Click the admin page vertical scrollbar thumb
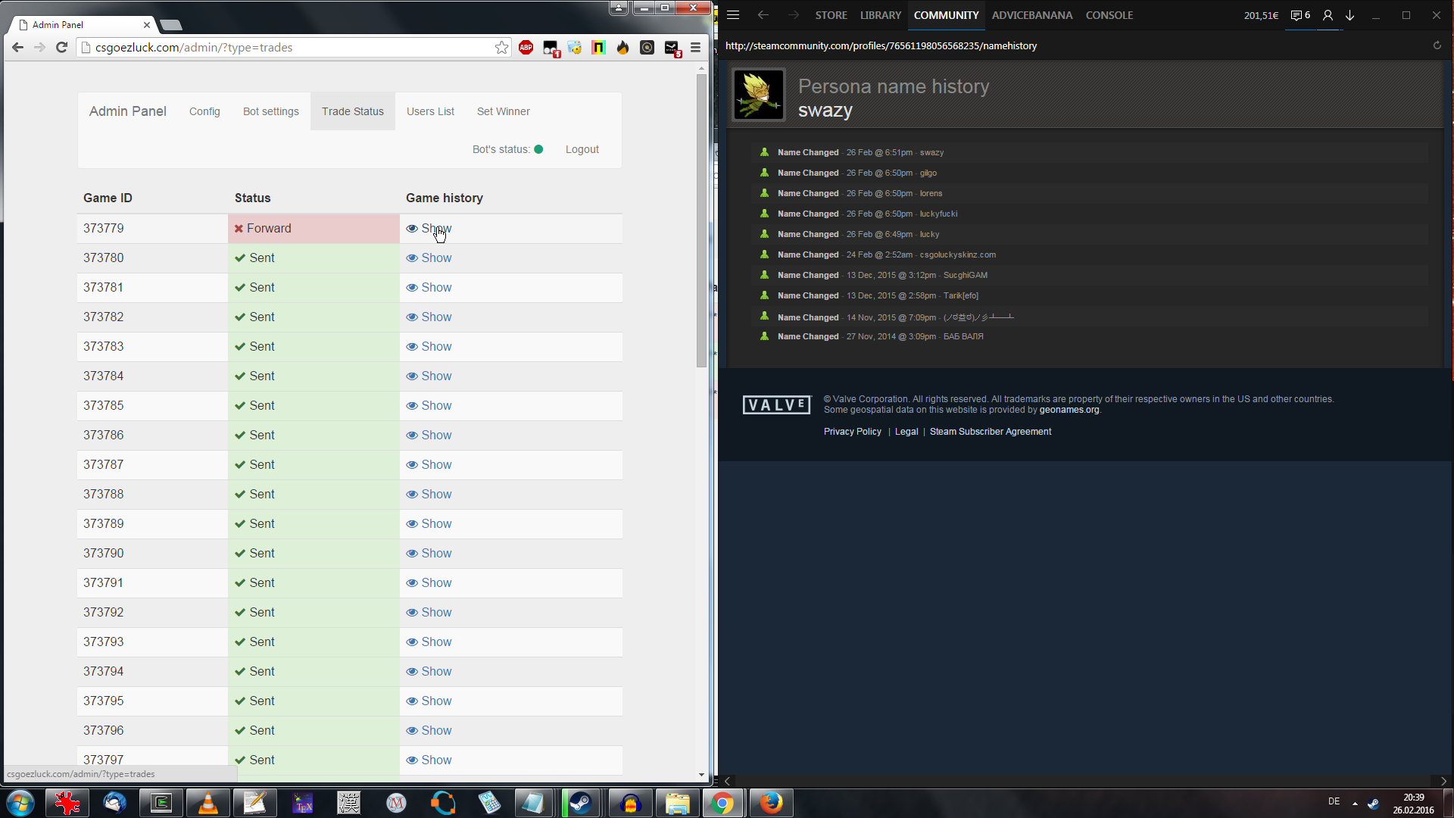 point(701,220)
